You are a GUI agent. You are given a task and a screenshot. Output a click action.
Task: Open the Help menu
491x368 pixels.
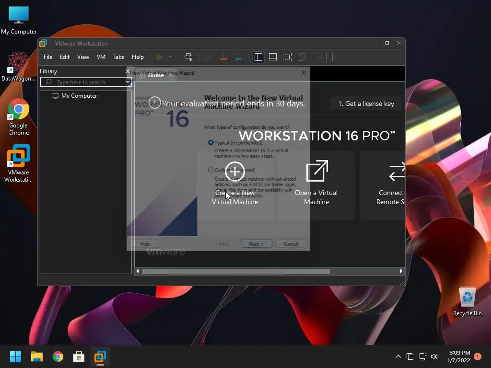click(138, 57)
